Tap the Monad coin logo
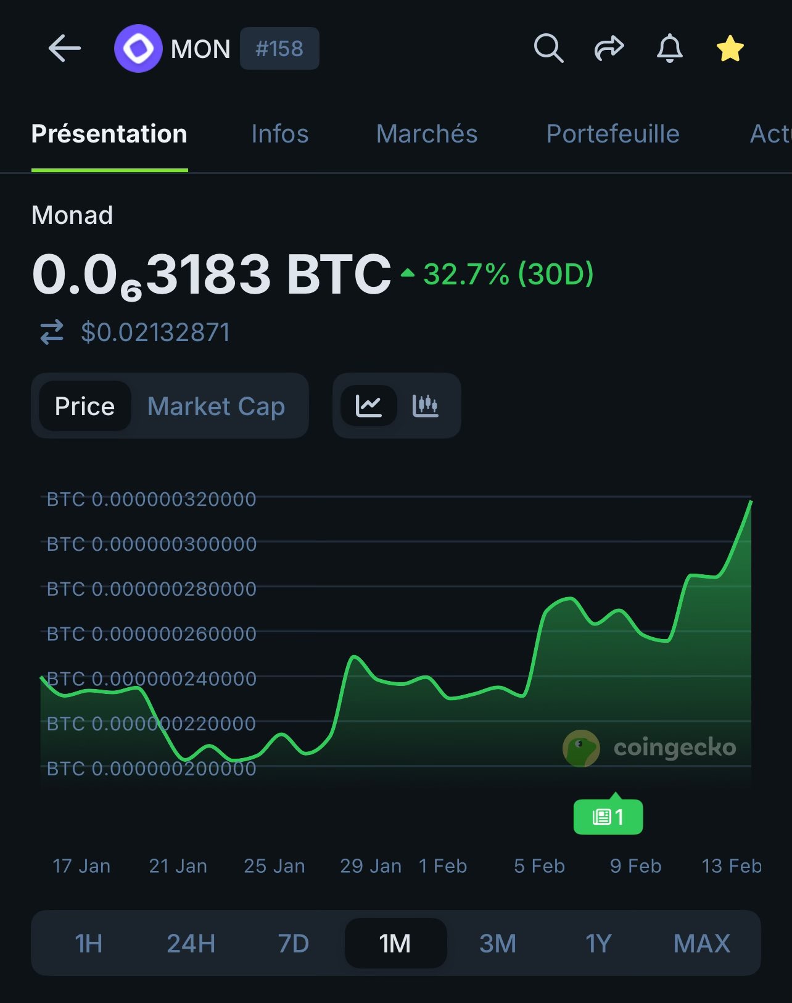The height and width of the screenshot is (1003, 792). coord(138,48)
